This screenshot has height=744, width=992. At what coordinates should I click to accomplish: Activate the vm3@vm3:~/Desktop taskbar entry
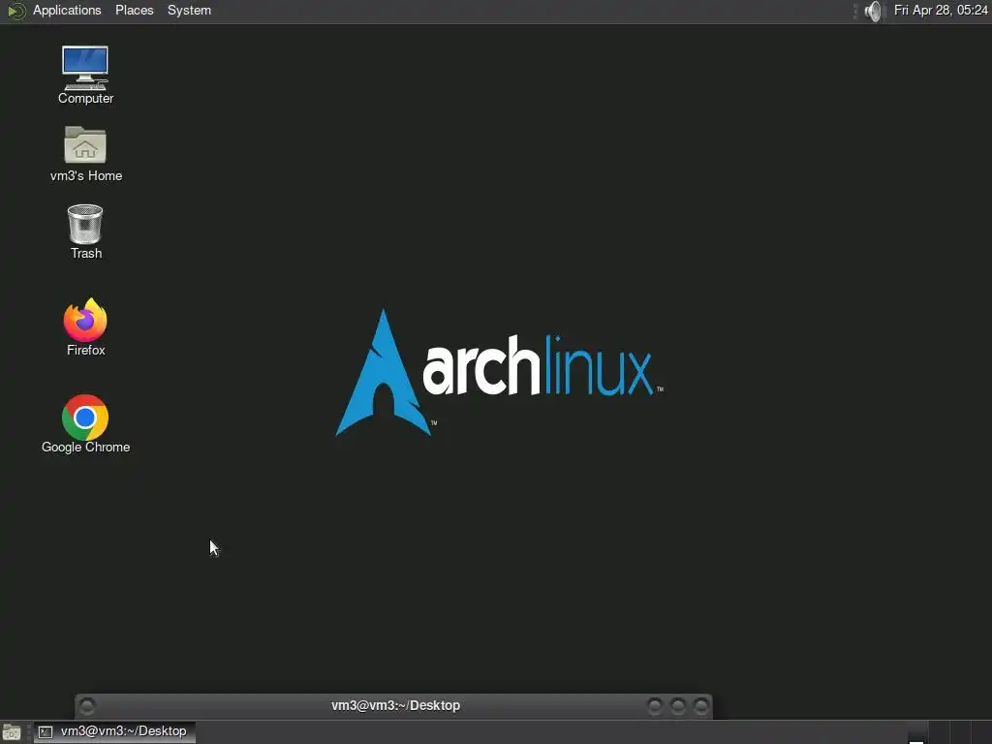pyautogui.click(x=115, y=731)
